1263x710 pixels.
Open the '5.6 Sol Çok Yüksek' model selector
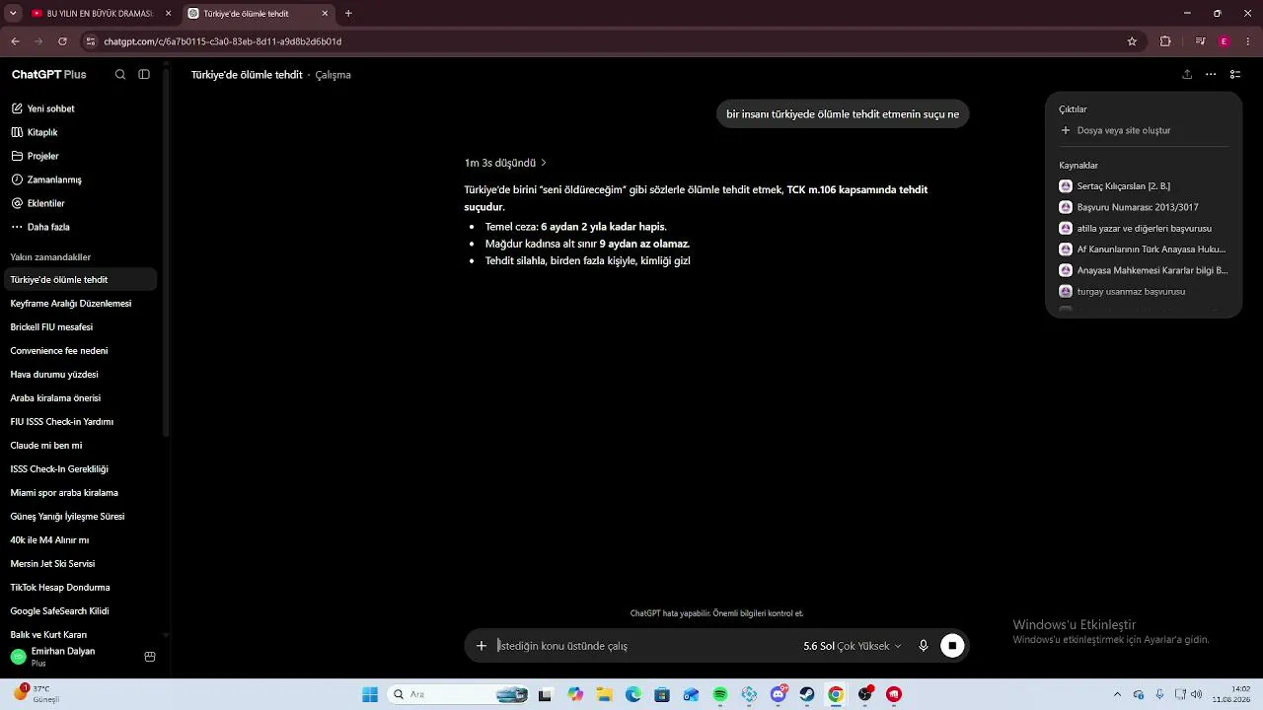coord(853,646)
